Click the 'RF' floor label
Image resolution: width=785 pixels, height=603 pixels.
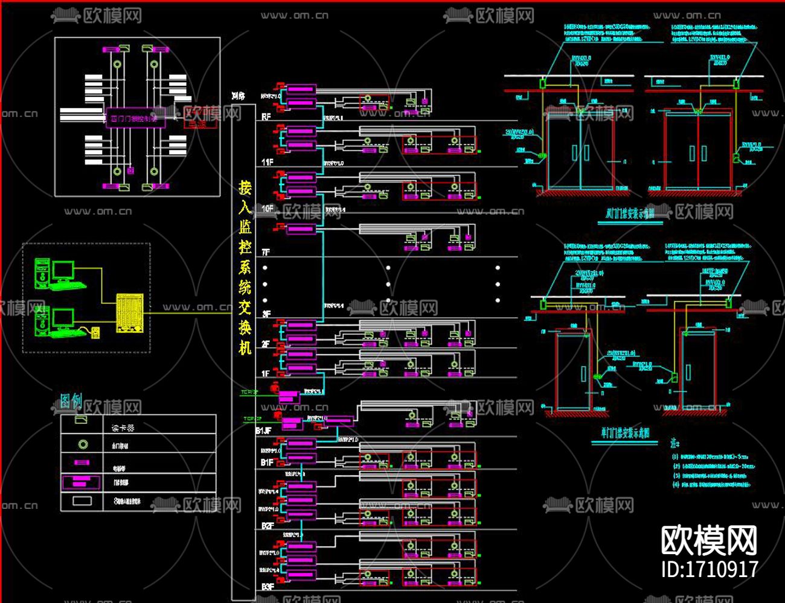(266, 116)
